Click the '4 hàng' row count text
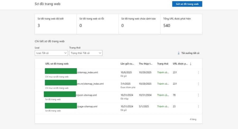 (193, 119)
